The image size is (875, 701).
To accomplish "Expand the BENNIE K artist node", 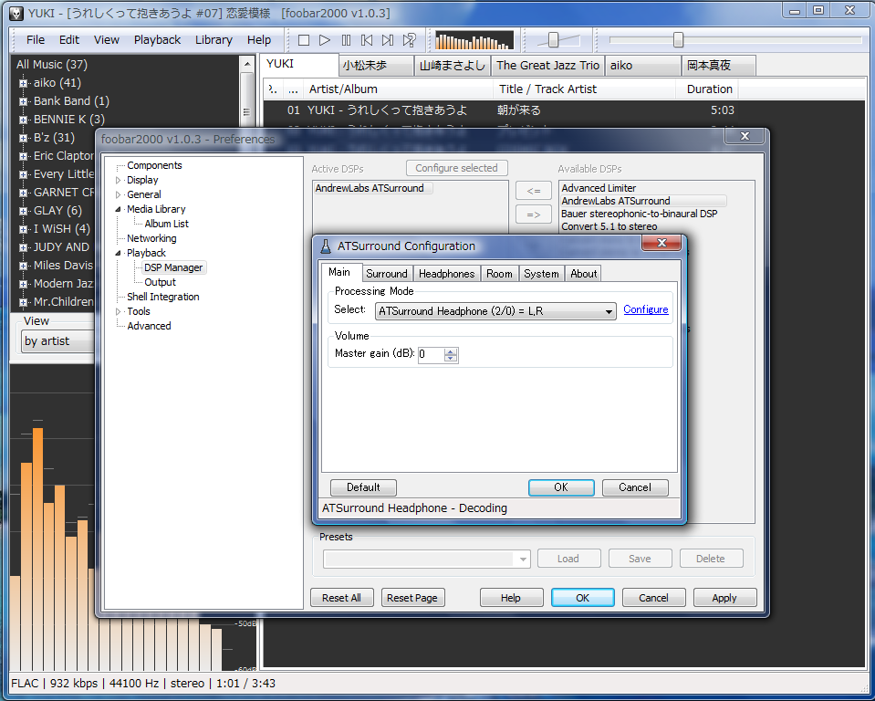I will coord(24,120).
